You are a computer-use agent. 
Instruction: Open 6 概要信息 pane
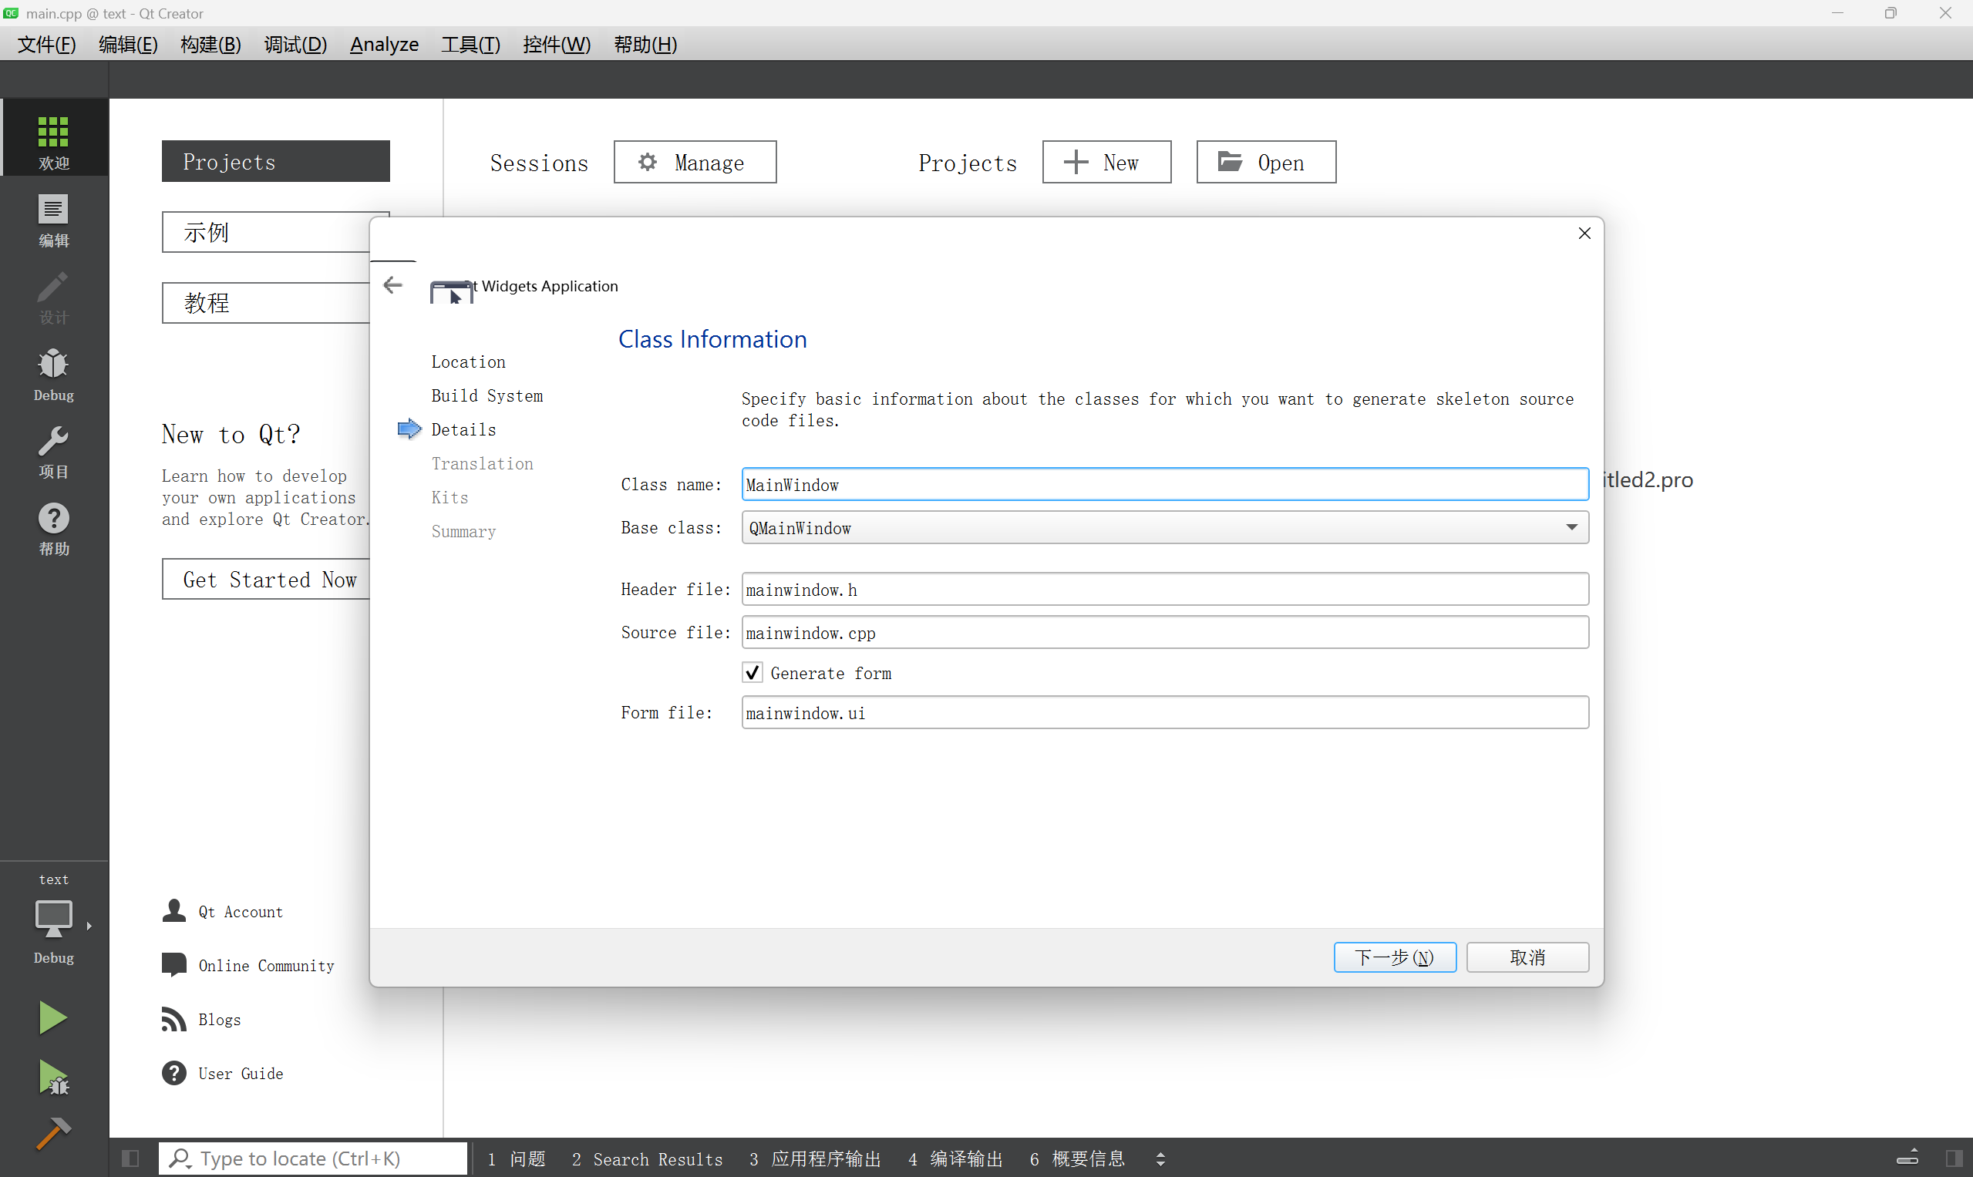(1076, 1159)
